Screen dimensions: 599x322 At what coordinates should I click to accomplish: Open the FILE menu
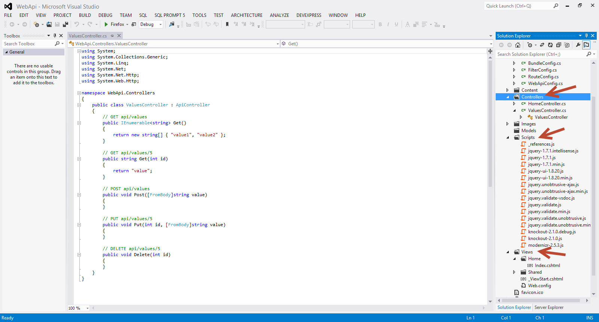point(8,15)
